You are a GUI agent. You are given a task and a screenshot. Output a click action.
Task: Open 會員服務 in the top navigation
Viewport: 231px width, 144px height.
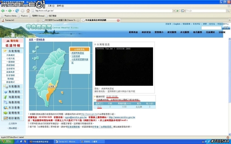pos(197,32)
